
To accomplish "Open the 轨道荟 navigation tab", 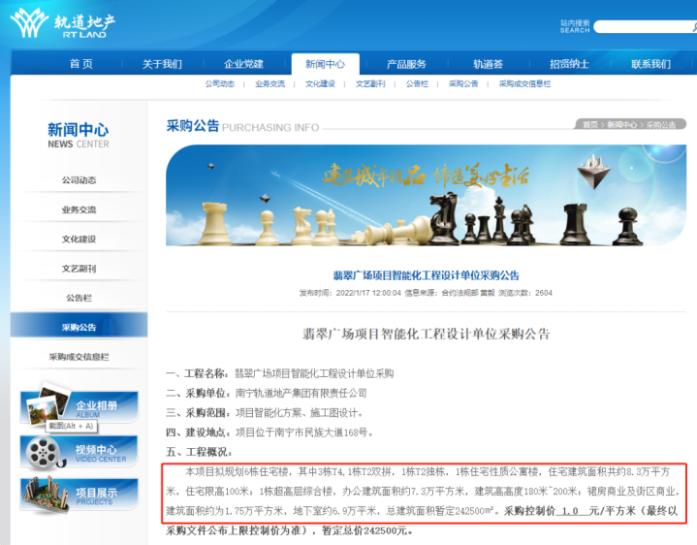I will click(488, 64).
